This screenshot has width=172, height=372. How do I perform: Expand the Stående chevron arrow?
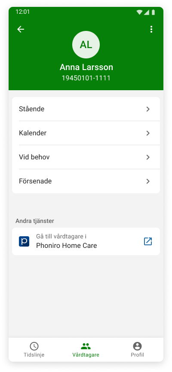[148, 109]
